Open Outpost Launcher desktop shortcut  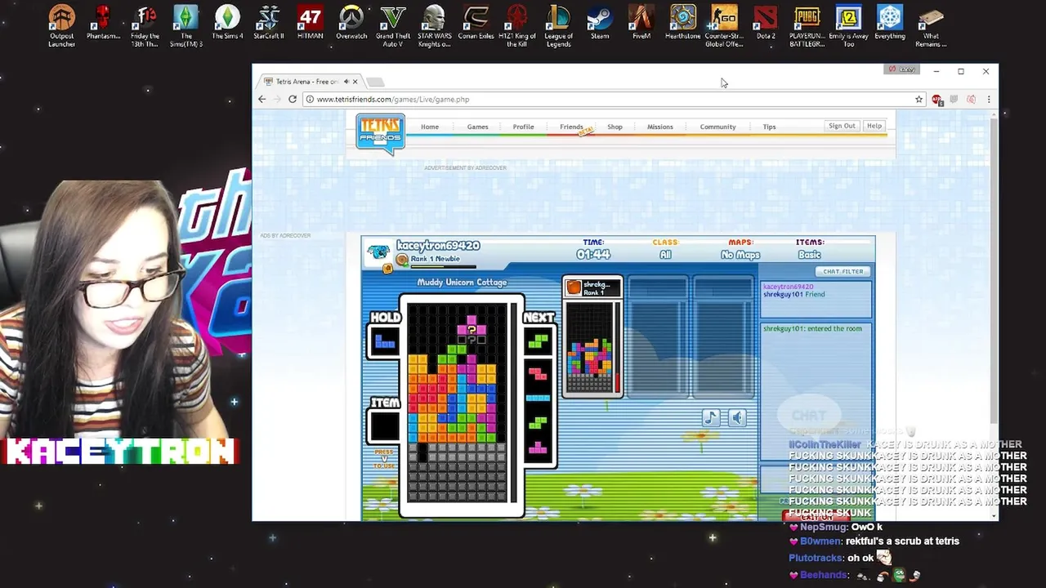pos(61,26)
